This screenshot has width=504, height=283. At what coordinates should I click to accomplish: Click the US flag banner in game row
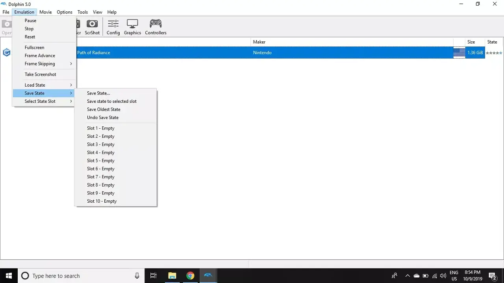[459, 53]
